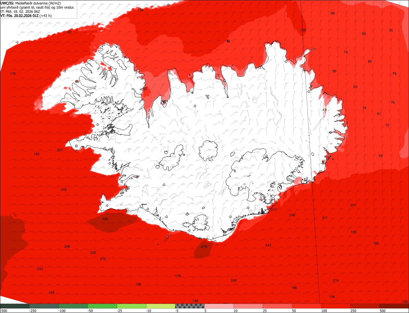The height and width of the screenshot is (313, 409).
Task: Click the positive 500 legend label
Action: 382,311
